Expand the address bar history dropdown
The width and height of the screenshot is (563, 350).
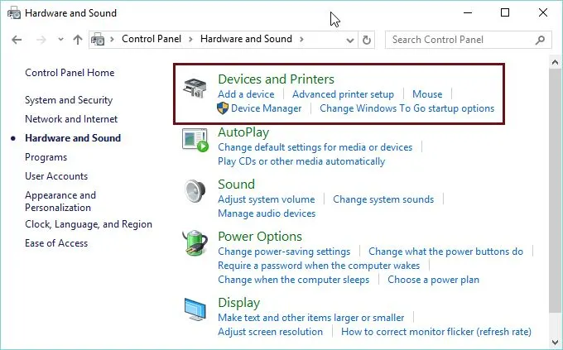(x=350, y=41)
